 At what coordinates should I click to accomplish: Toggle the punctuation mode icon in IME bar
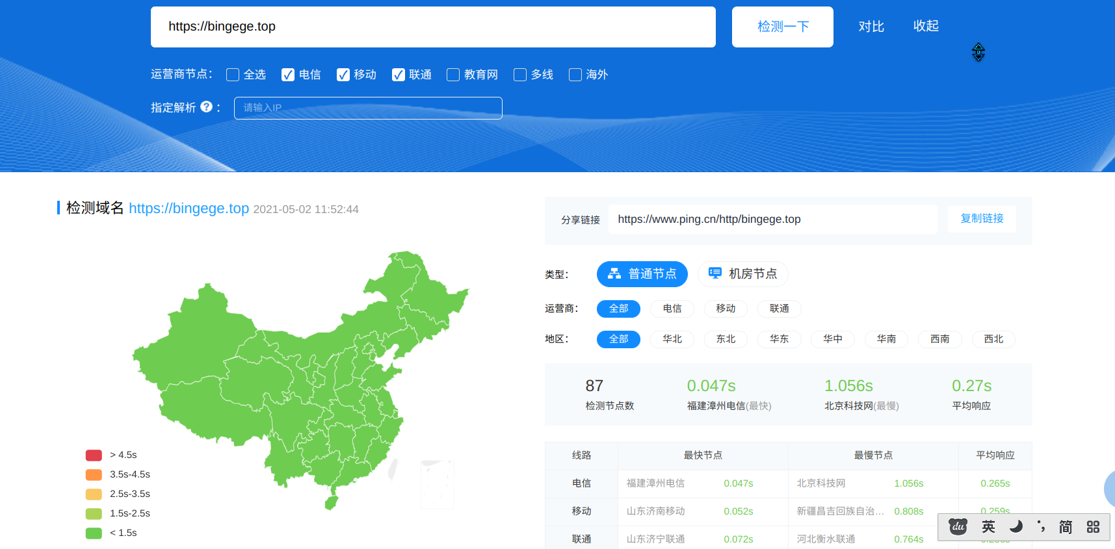pyautogui.click(x=1041, y=526)
